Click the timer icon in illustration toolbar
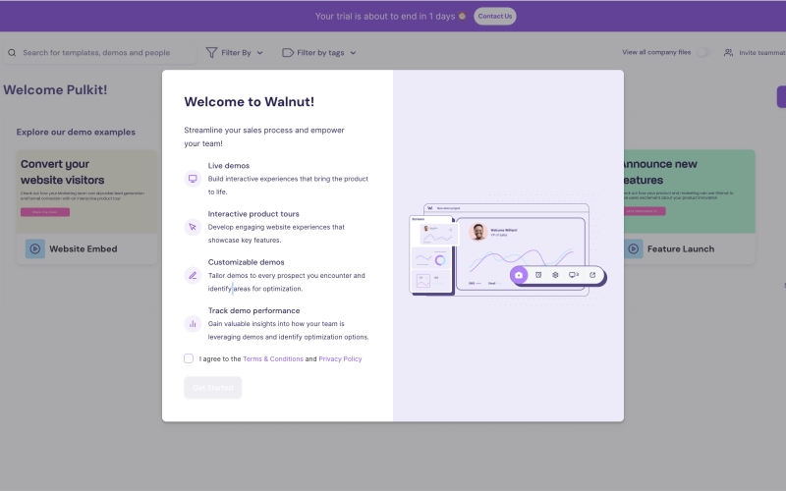 [538, 275]
